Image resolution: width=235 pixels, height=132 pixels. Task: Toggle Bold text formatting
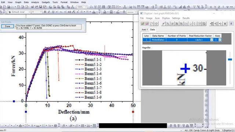click(45, 12)
